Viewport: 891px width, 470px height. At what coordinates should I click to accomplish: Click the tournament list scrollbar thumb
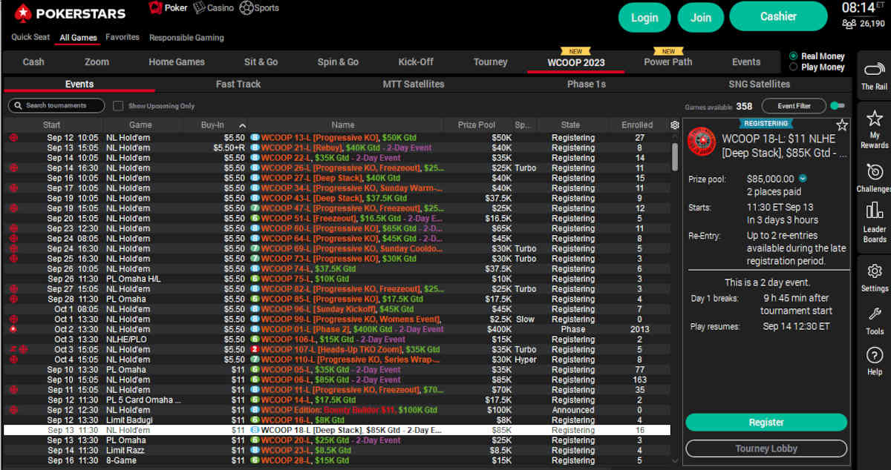[x=675, y=156]
